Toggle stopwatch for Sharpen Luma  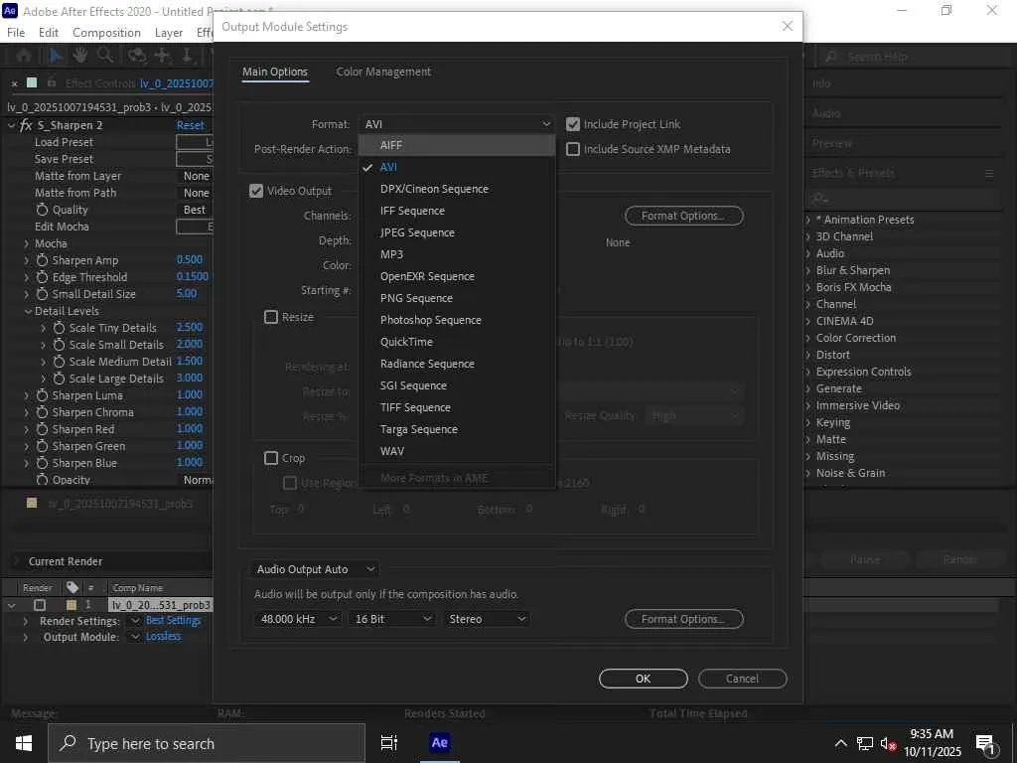coord(42,395)
